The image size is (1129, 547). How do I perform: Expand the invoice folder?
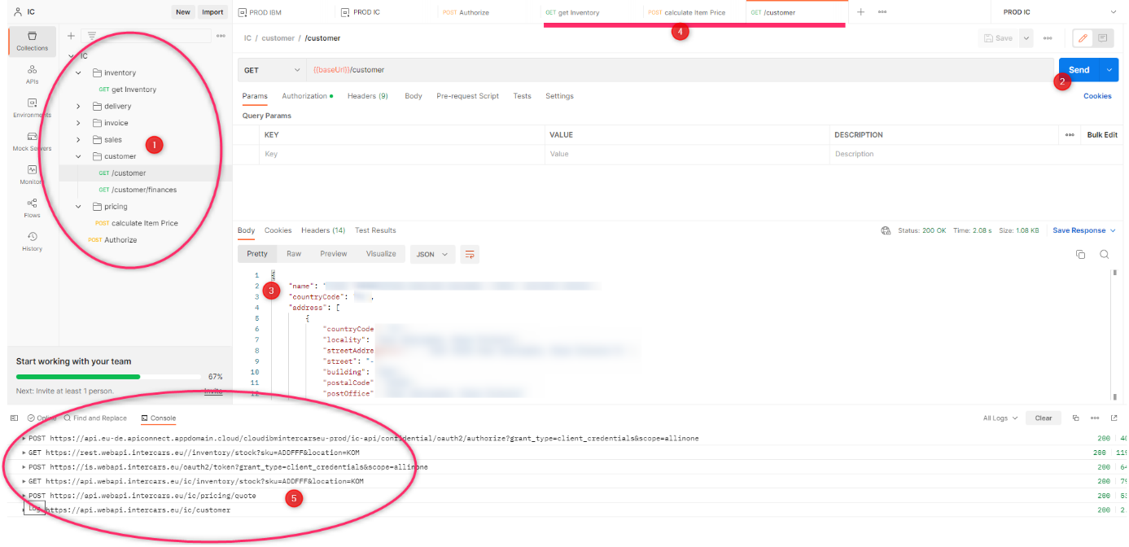coord(78,123)
